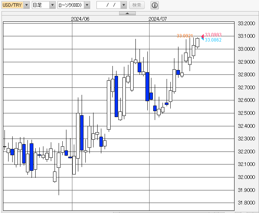Click the 33.2000 price axis label
The height and width of the screenshot is (213, 259).
[246, 23]
